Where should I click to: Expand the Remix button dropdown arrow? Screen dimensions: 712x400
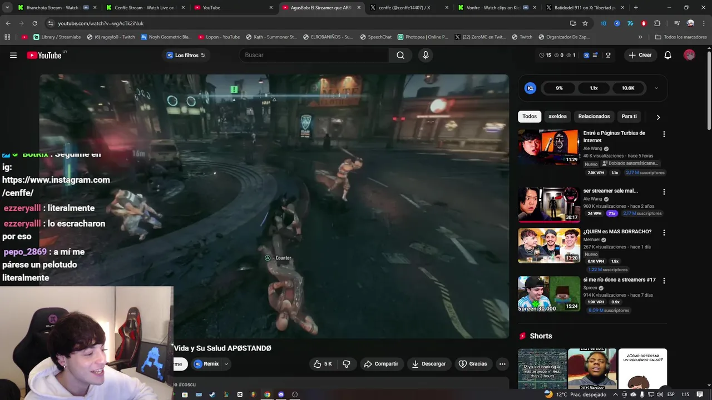(226, 364)
